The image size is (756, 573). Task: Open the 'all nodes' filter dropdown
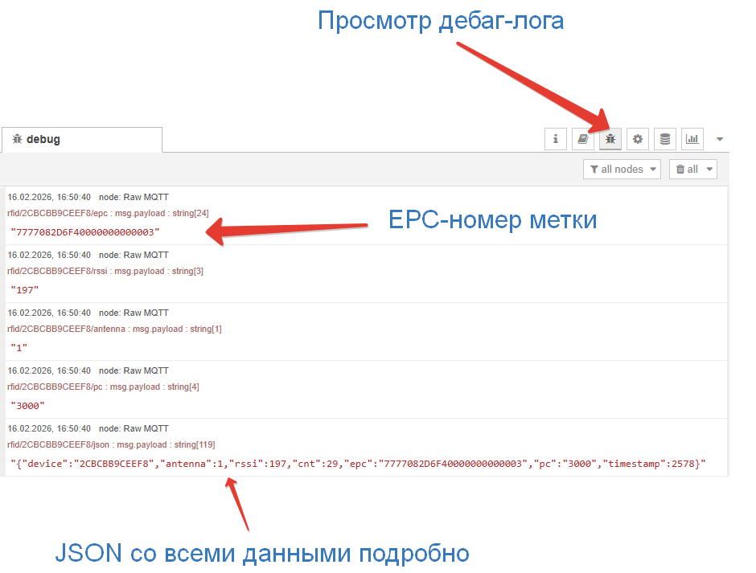pyautogui.click(x=622, y=169)
